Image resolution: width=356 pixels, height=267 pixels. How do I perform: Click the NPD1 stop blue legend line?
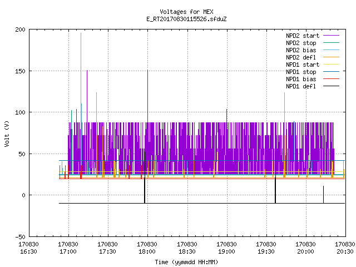[331, 72]
